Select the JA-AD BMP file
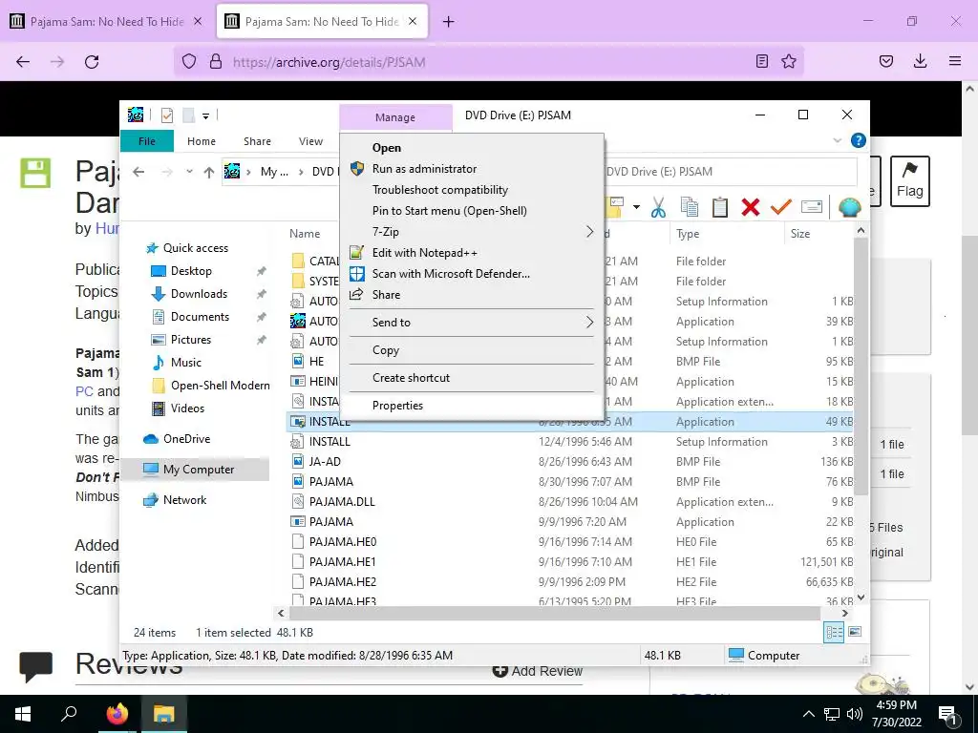978x733 pixels. coord(571,462)
